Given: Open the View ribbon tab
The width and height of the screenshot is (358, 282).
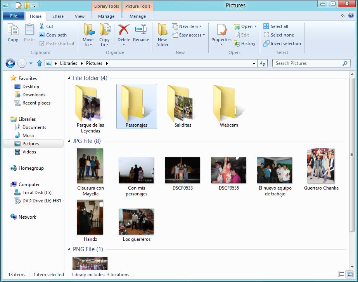Looking at the screenshot, I should (x=80, y=16).
